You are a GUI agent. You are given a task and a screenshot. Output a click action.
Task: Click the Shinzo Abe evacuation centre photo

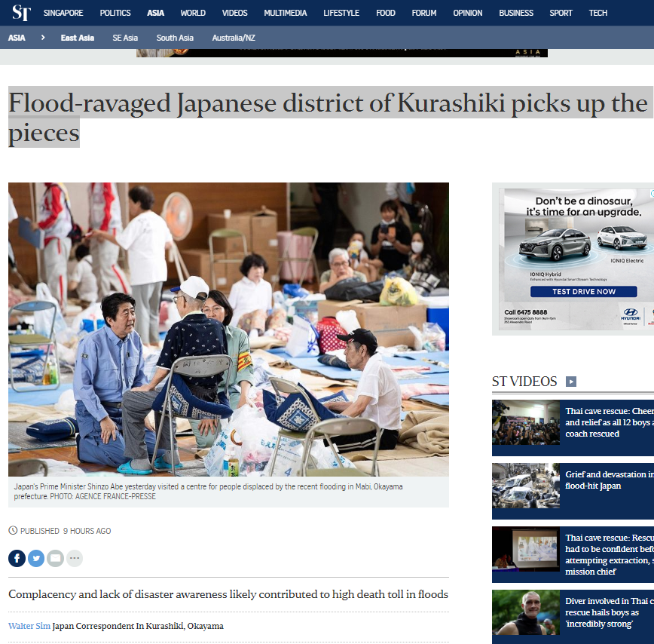pyautogui.click(x=228, y=330)
